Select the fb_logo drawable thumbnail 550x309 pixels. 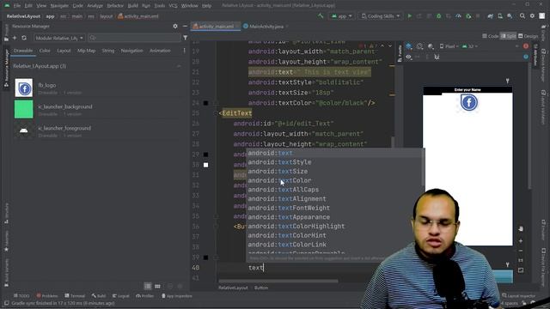pos(24,88)
